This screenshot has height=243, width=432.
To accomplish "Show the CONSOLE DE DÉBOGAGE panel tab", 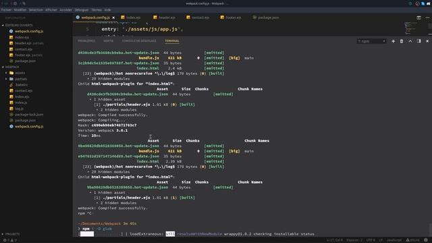I will coord(139,40).
